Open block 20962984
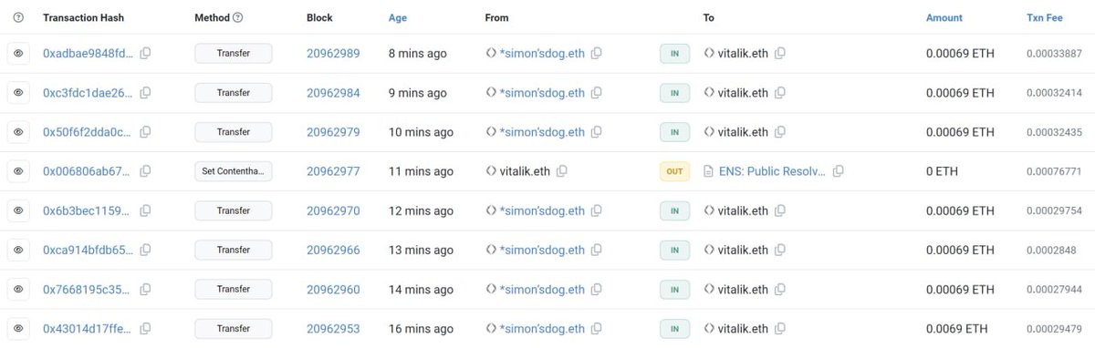 [333, 93]
